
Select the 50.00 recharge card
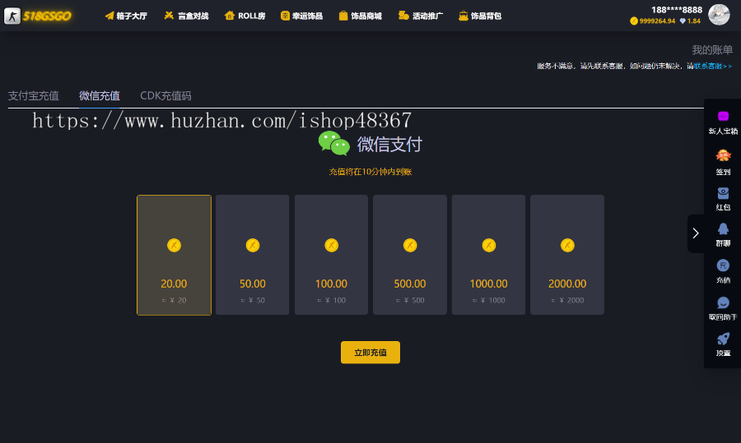coord(253,255)
